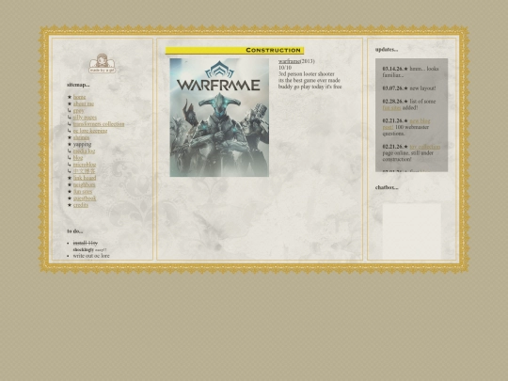This screenshot has height=381, width=508.
Task: Click the 'made by a girl' badge icon
Action: coord(102,63)
